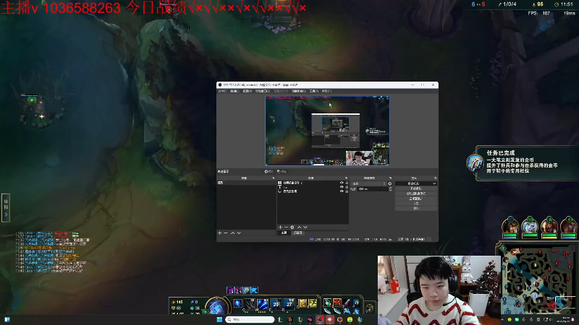Move the selected scene down
Viewport: 579px width, 325px height.
[x=239, y=233]
